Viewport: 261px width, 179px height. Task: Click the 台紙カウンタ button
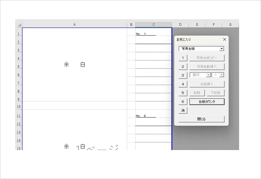pyautogui.click(x=207, y=102)
